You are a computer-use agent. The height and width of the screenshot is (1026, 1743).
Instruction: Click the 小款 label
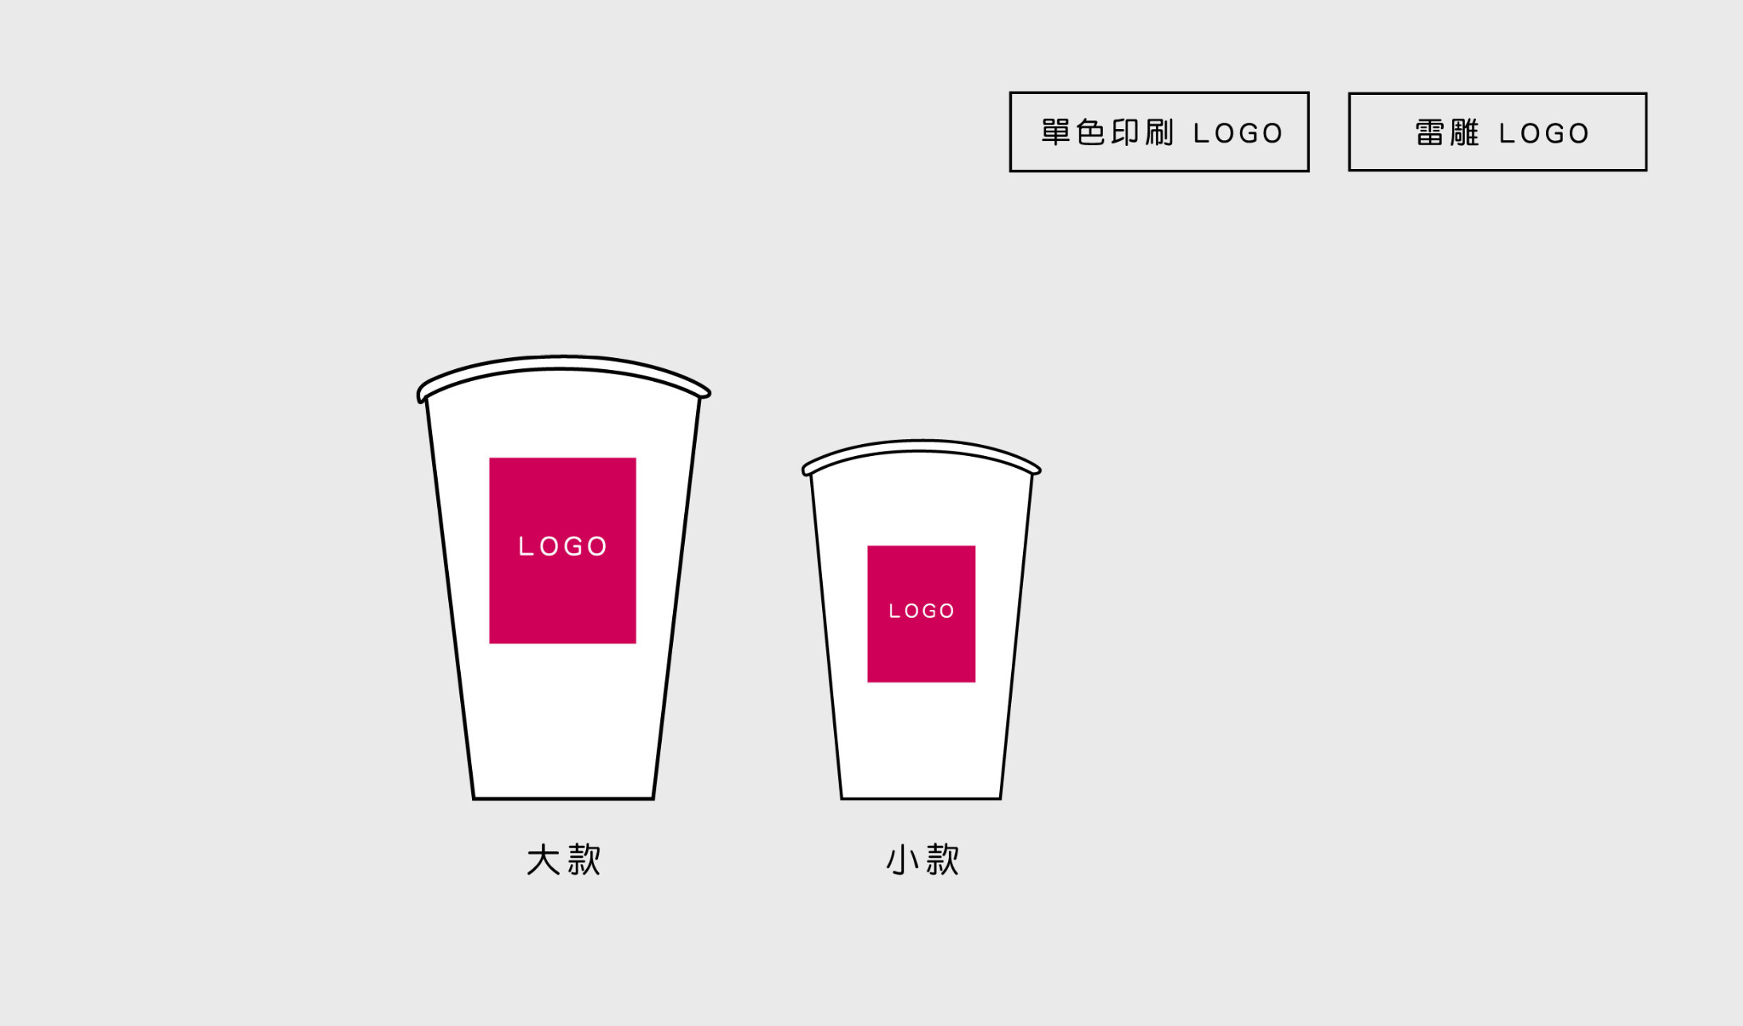923,860
